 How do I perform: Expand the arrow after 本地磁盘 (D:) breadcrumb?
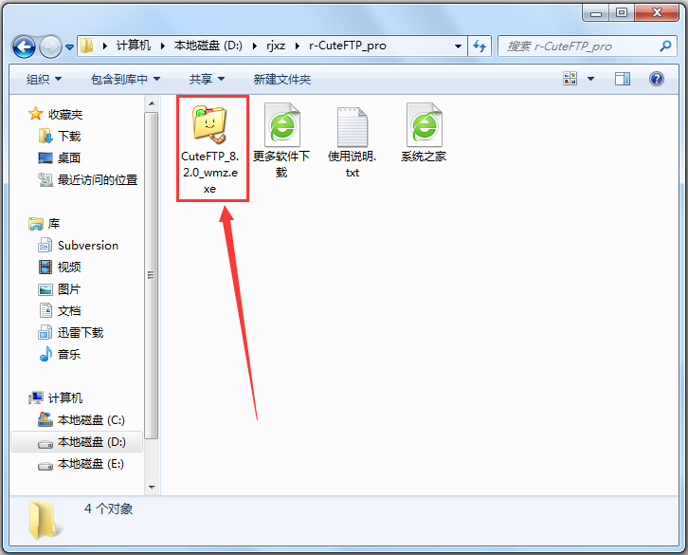coord(255,46)
